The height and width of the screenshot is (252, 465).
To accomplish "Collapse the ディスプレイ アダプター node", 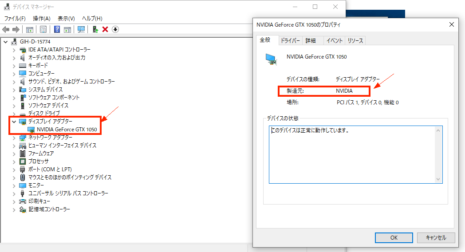I will click(14, 122).
